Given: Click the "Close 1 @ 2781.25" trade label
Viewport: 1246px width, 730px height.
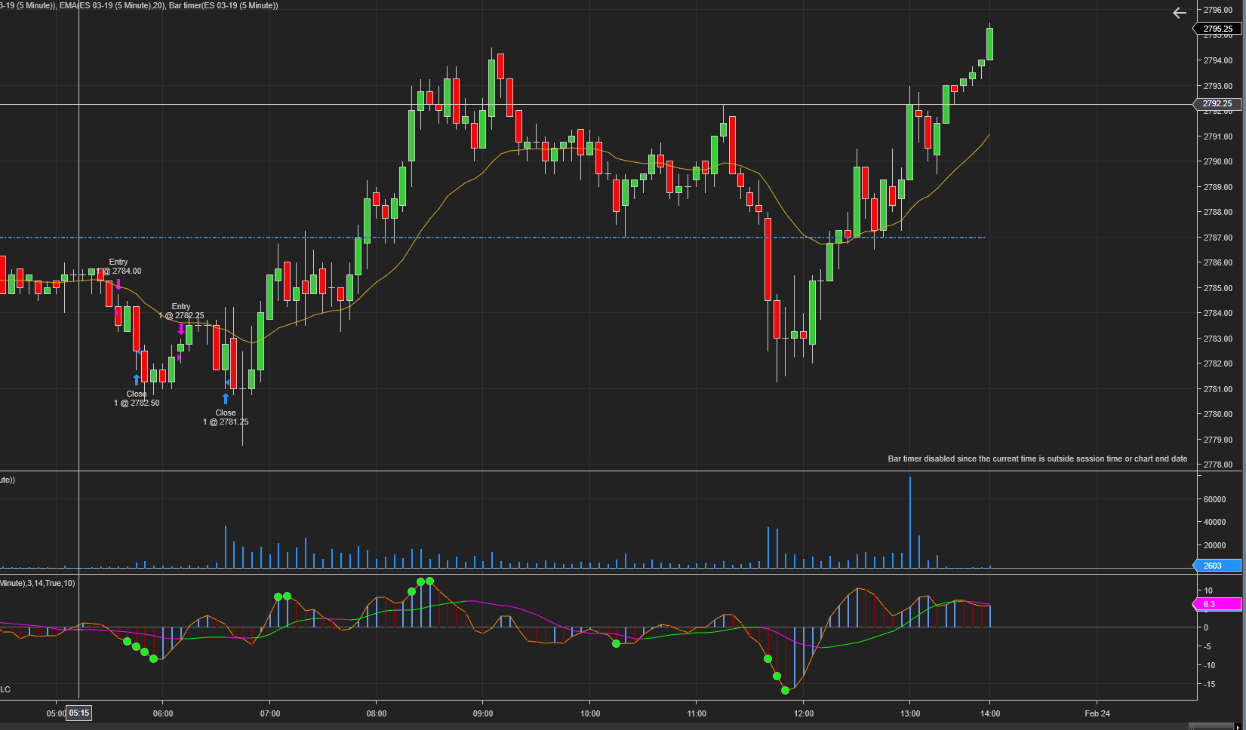Looking at the screenshot, I should pyautogui.click(x=226, y=418).
